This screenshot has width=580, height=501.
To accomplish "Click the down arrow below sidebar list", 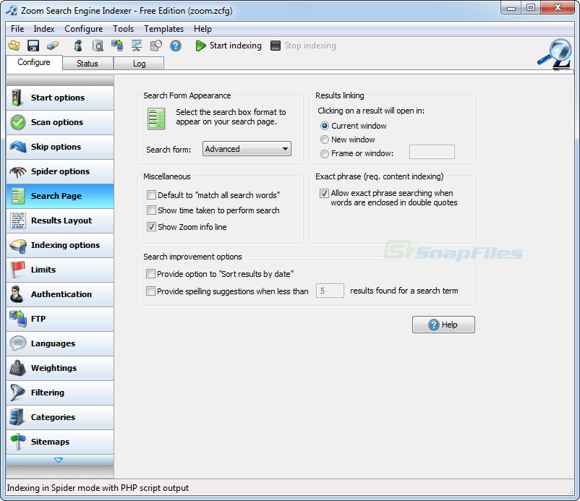I will click(59, 460).
